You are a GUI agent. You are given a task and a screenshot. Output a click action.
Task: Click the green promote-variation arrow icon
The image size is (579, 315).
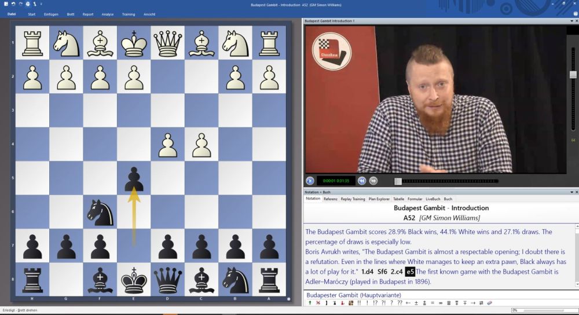310,303
